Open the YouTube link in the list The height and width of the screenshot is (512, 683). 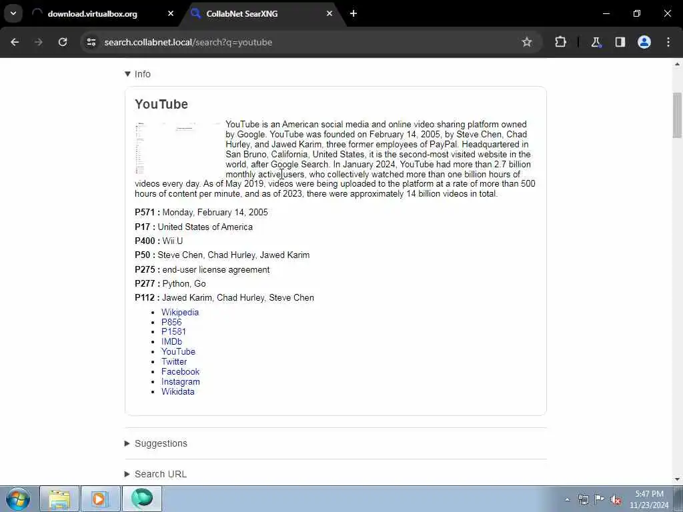point(178,352)
